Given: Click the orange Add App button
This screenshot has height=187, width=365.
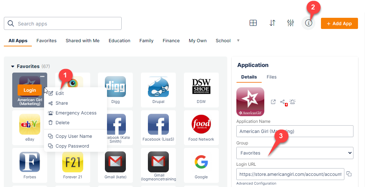Looking at the screenshot, I should tap(339, 23).
